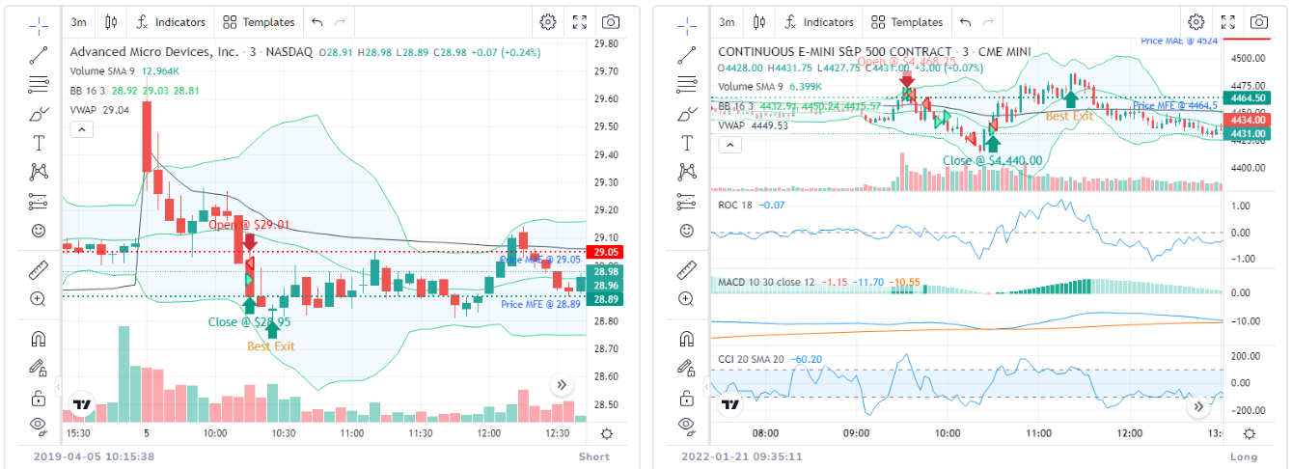Open Templates menu in S&P chart

(907, 22)
